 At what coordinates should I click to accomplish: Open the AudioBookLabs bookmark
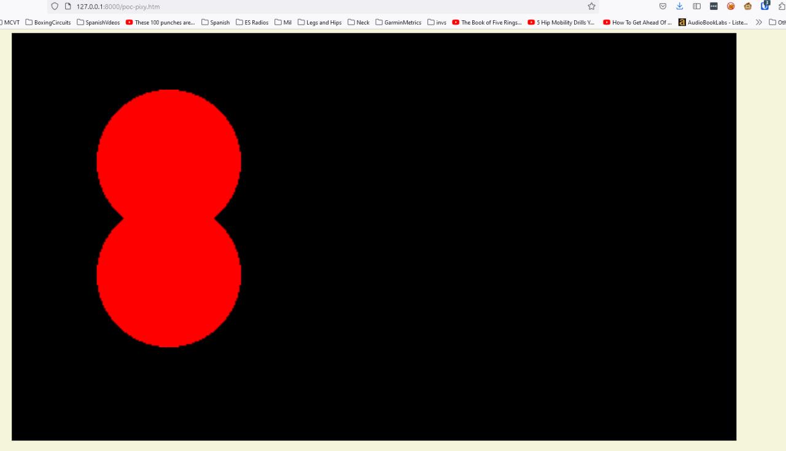[713, 22]
